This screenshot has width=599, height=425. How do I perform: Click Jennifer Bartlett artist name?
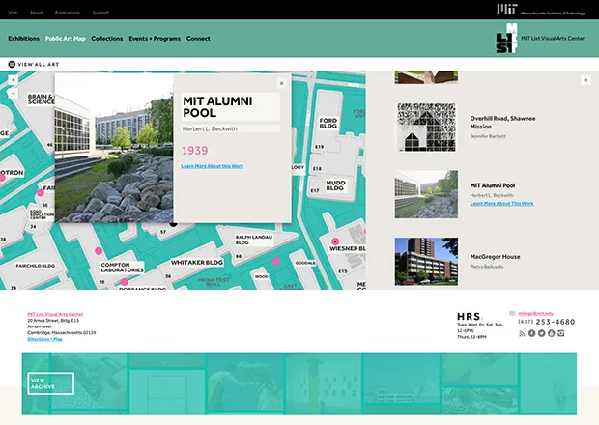coord(488,136)
